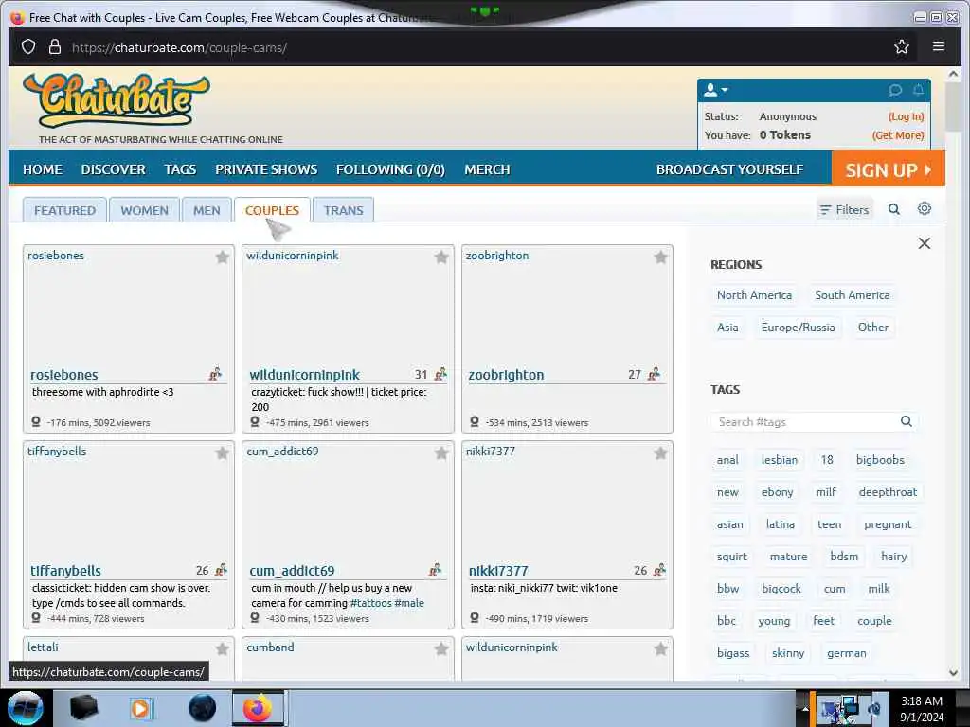Select the COUPLES tab
This screenshot has width=970, height=727.
click(x=272, y=210)
